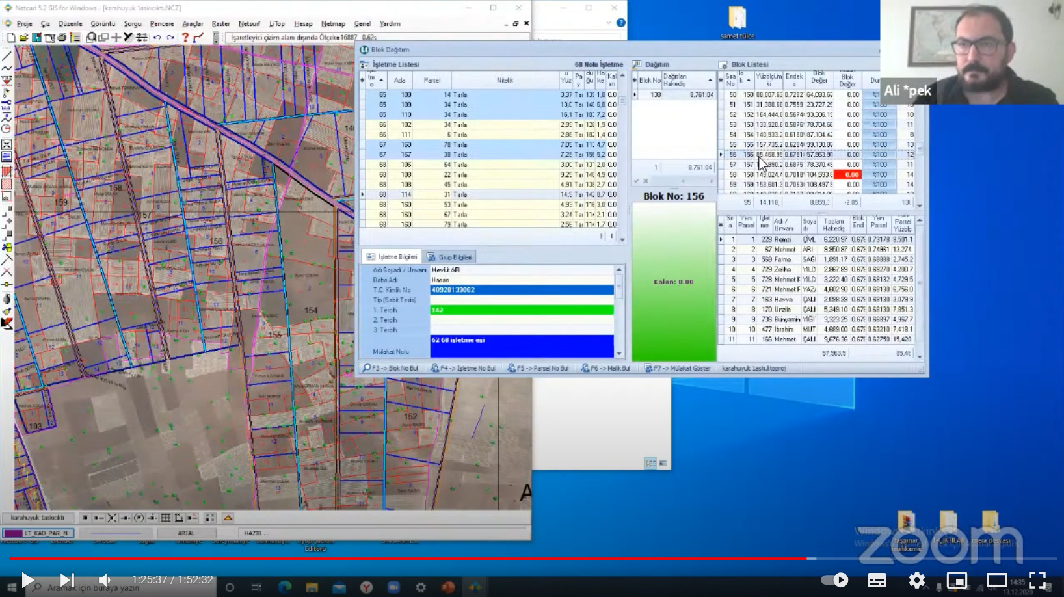1064x597 pixels.
Task: Open the Yardım menu
Action: click(390, 23)
